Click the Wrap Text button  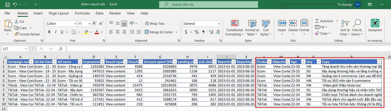(x=155, y=23)
